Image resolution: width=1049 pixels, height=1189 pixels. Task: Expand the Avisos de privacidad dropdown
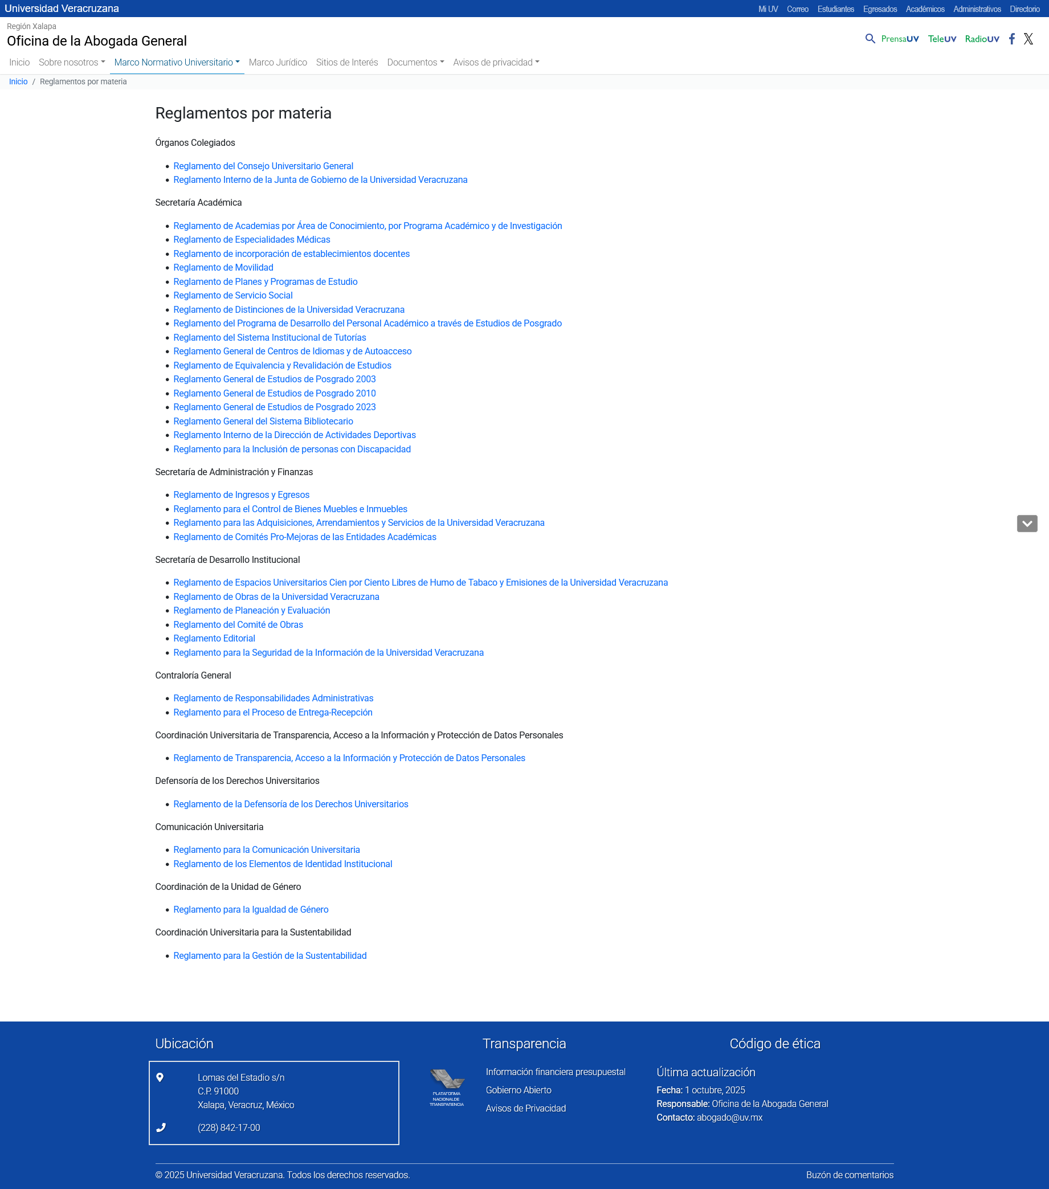(496, 62)
